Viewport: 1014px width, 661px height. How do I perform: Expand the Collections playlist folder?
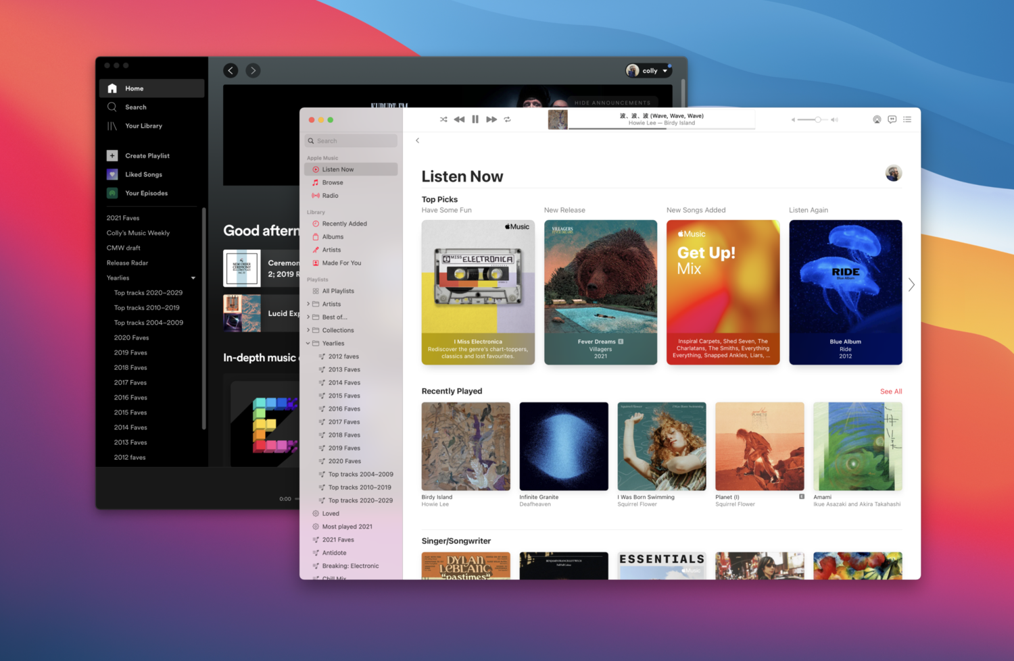(x=308, y=330)
